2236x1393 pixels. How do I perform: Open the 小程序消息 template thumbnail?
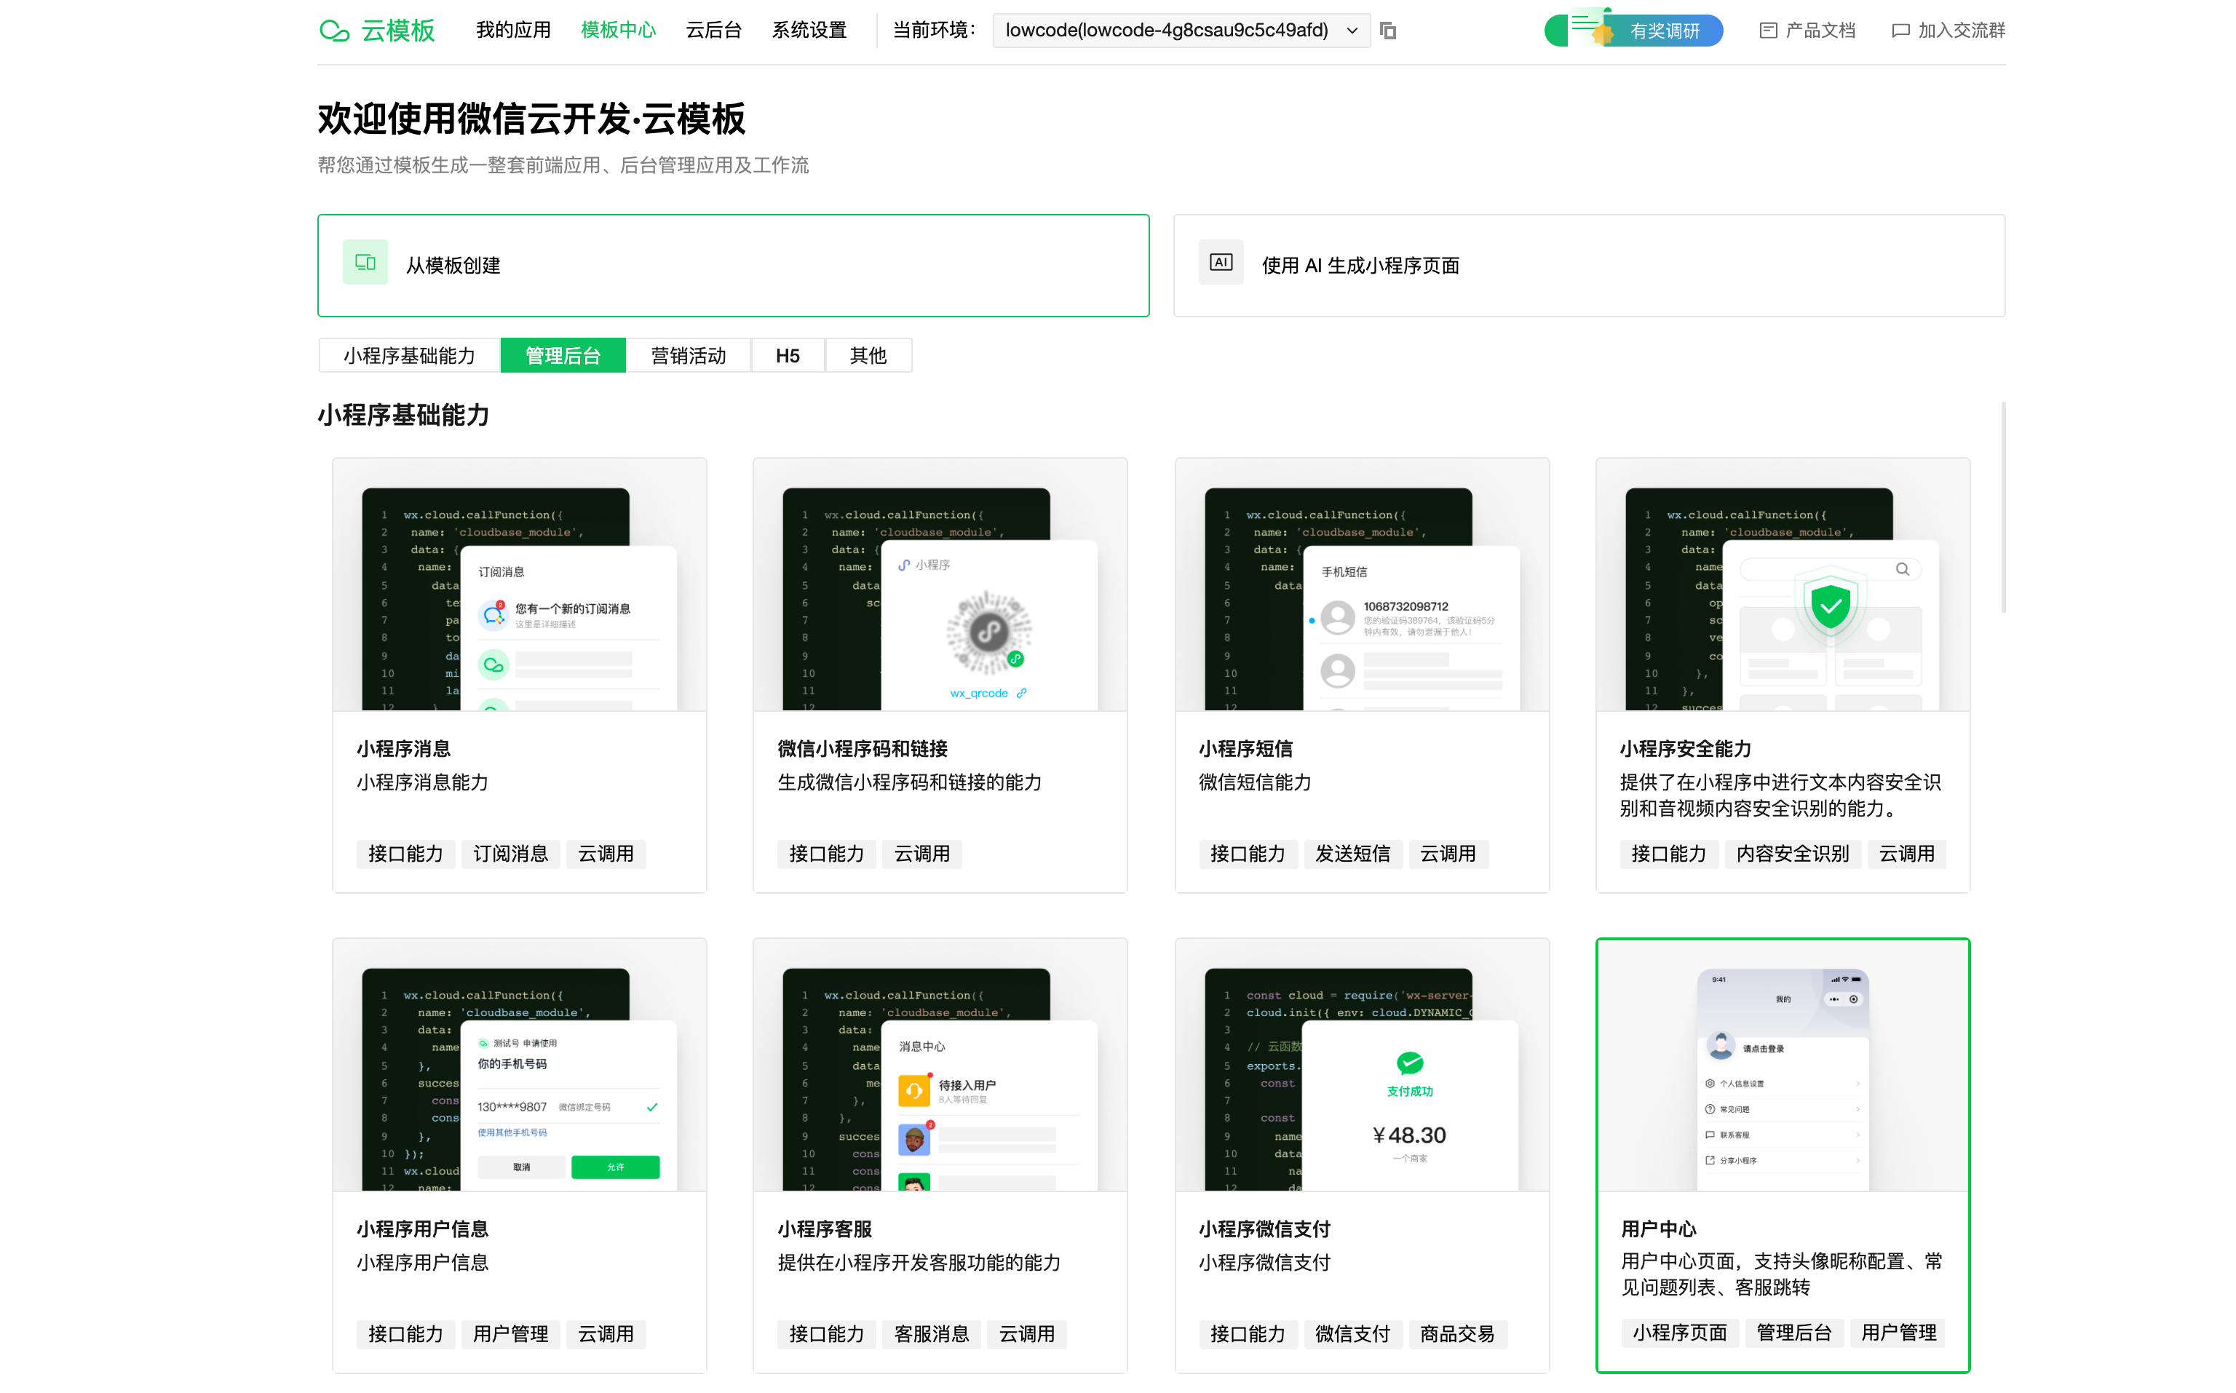pyautogui.click(x=520, y=585)
